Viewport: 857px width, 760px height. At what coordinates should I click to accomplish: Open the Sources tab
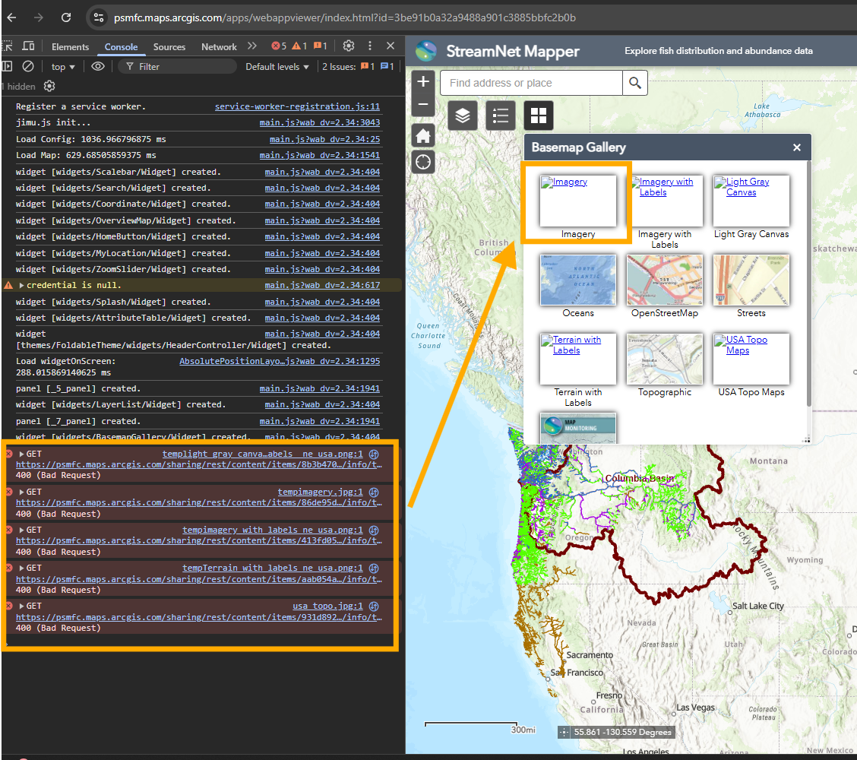coord(169,47)
